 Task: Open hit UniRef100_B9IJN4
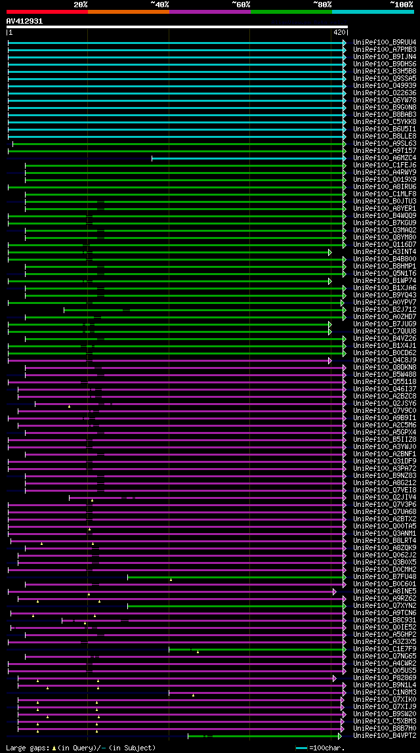[385, 56]
